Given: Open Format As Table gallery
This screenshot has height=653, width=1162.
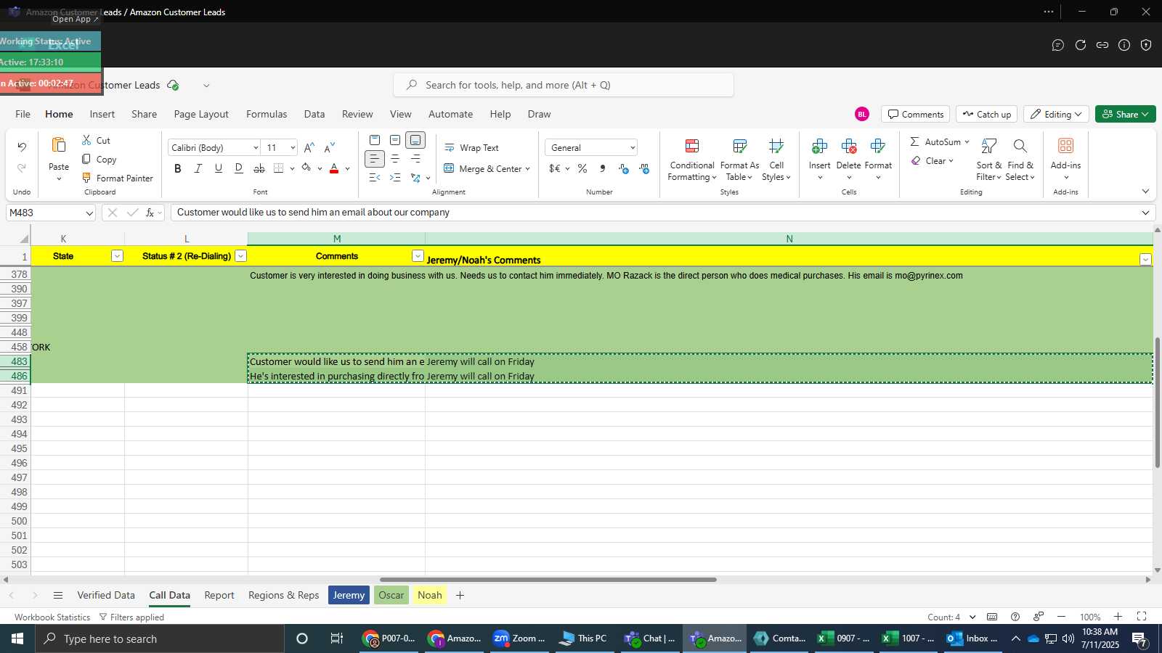Looking at the screenshot, I should point(739,160).
